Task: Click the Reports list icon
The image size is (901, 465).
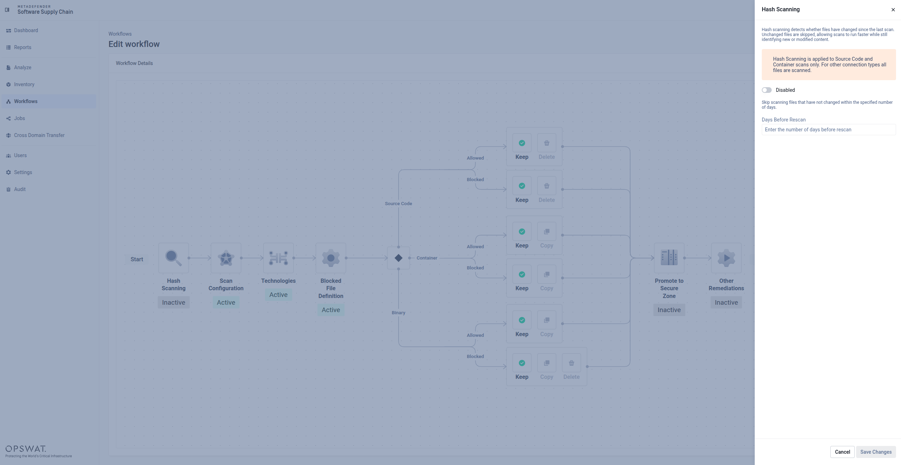Action: click(x=8, y=48)
